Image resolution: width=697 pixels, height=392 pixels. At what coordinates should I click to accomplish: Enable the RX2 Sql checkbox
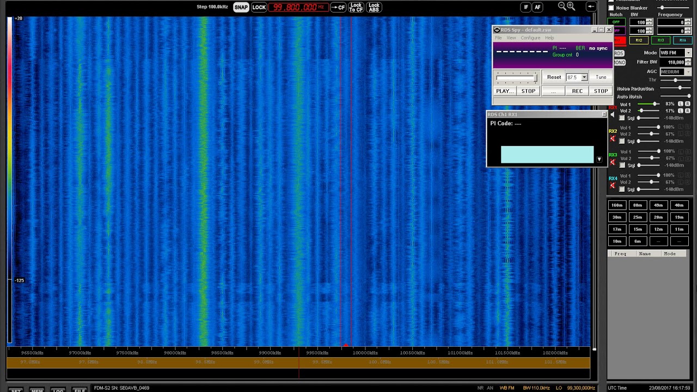(622, 141)
